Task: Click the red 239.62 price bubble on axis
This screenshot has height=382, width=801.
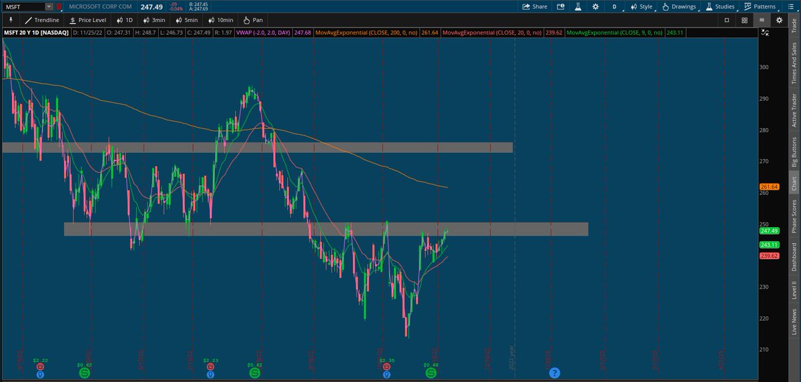Action: [x=769, y=255]
